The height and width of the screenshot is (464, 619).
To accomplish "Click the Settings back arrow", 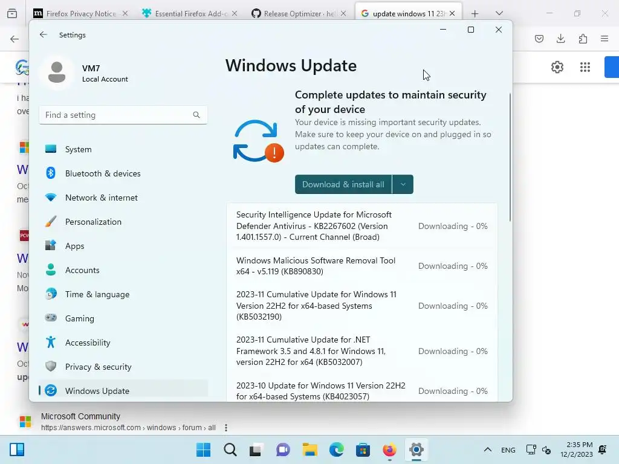I will coord(43,34).
